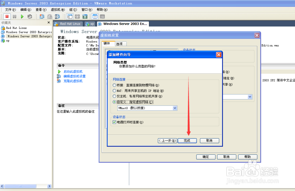Click the Suspend pause icon in toolbar

[x=14, y=16]
